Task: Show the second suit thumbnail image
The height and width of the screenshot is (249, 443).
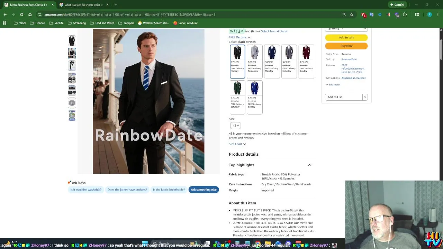Action: pos(72,53)
